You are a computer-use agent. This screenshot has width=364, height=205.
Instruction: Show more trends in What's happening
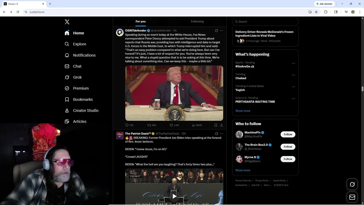(x=243, y=111)
